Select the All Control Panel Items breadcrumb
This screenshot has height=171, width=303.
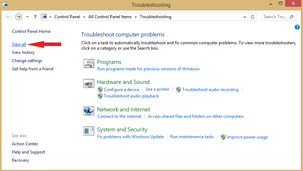[110, 17]
